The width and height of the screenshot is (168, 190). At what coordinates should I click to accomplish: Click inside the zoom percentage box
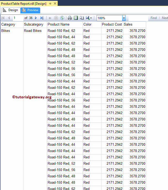[110, 18]
